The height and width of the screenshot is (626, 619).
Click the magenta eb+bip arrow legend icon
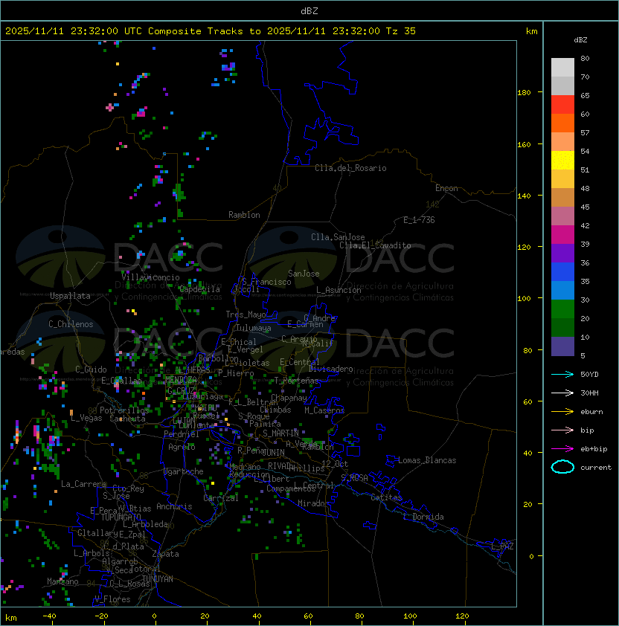[x=562, y=449]
